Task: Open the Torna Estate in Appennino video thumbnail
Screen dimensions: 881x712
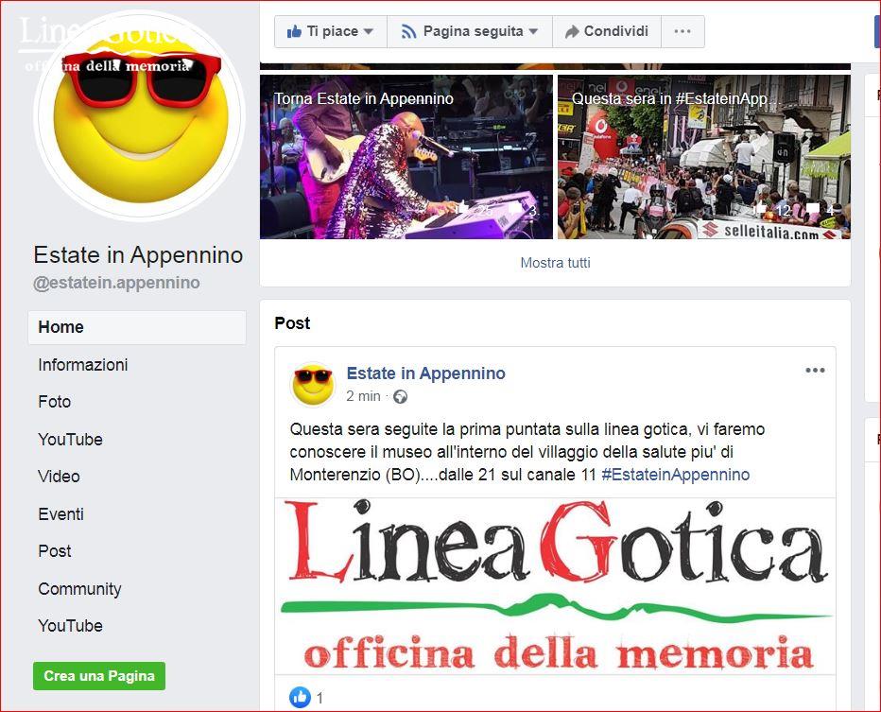Action: tap(406, 157)
